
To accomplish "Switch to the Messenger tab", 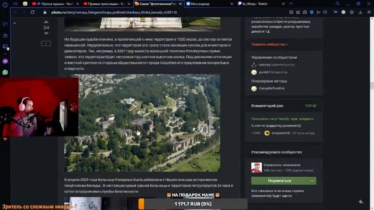I will (x=210, y=4).
